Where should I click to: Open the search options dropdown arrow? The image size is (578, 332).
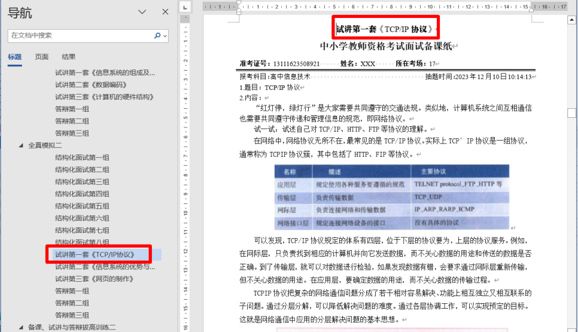(165, 36)
